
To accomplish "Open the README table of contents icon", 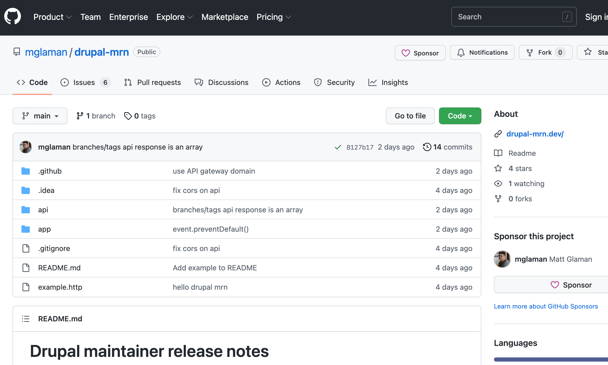I will [26, 319].
